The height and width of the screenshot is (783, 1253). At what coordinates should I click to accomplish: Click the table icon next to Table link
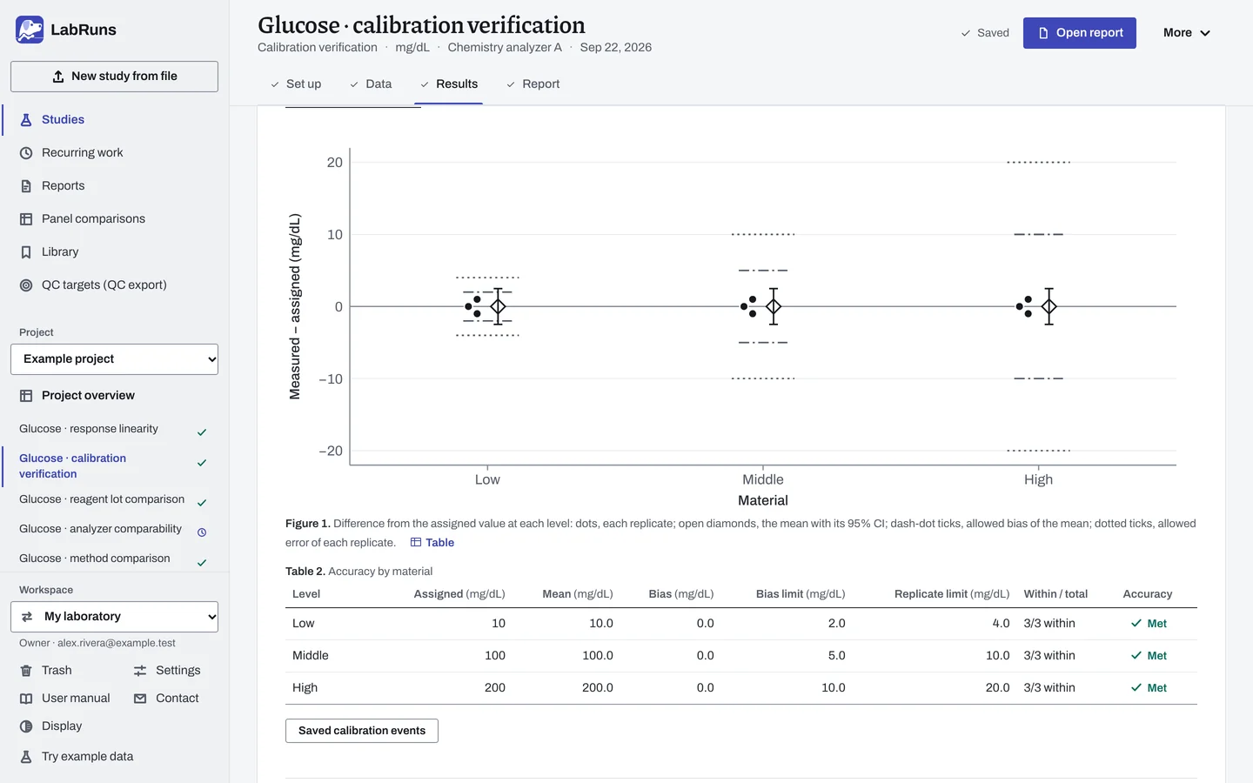pos(416,543)
